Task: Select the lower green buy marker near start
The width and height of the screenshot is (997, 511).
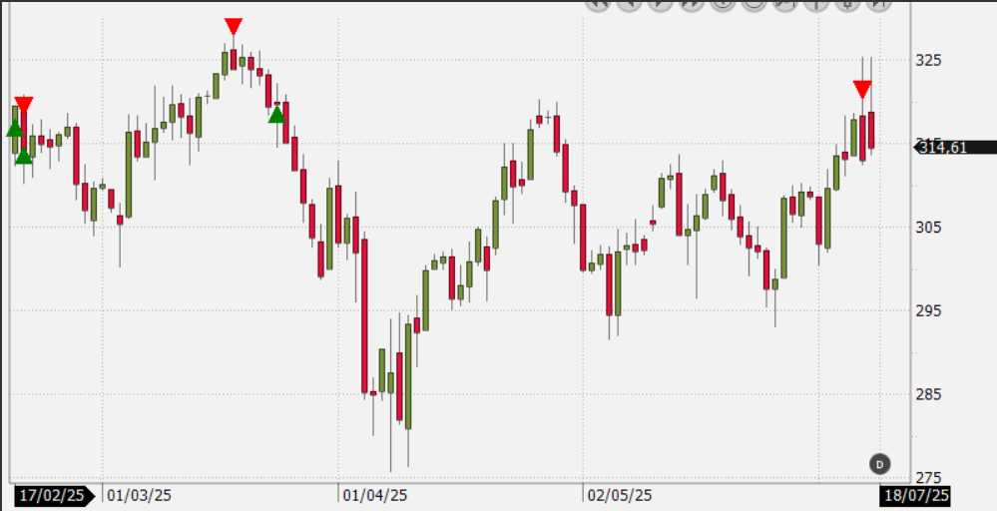Action: [24, 155]
